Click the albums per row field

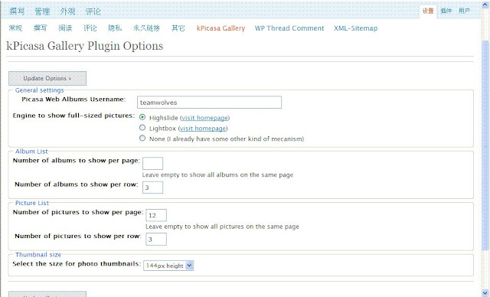[152, 188]
